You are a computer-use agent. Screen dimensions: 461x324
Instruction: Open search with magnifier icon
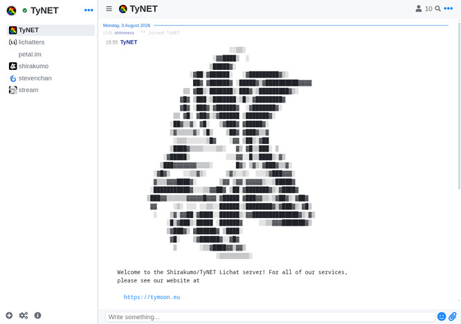[x=437, y=9]
